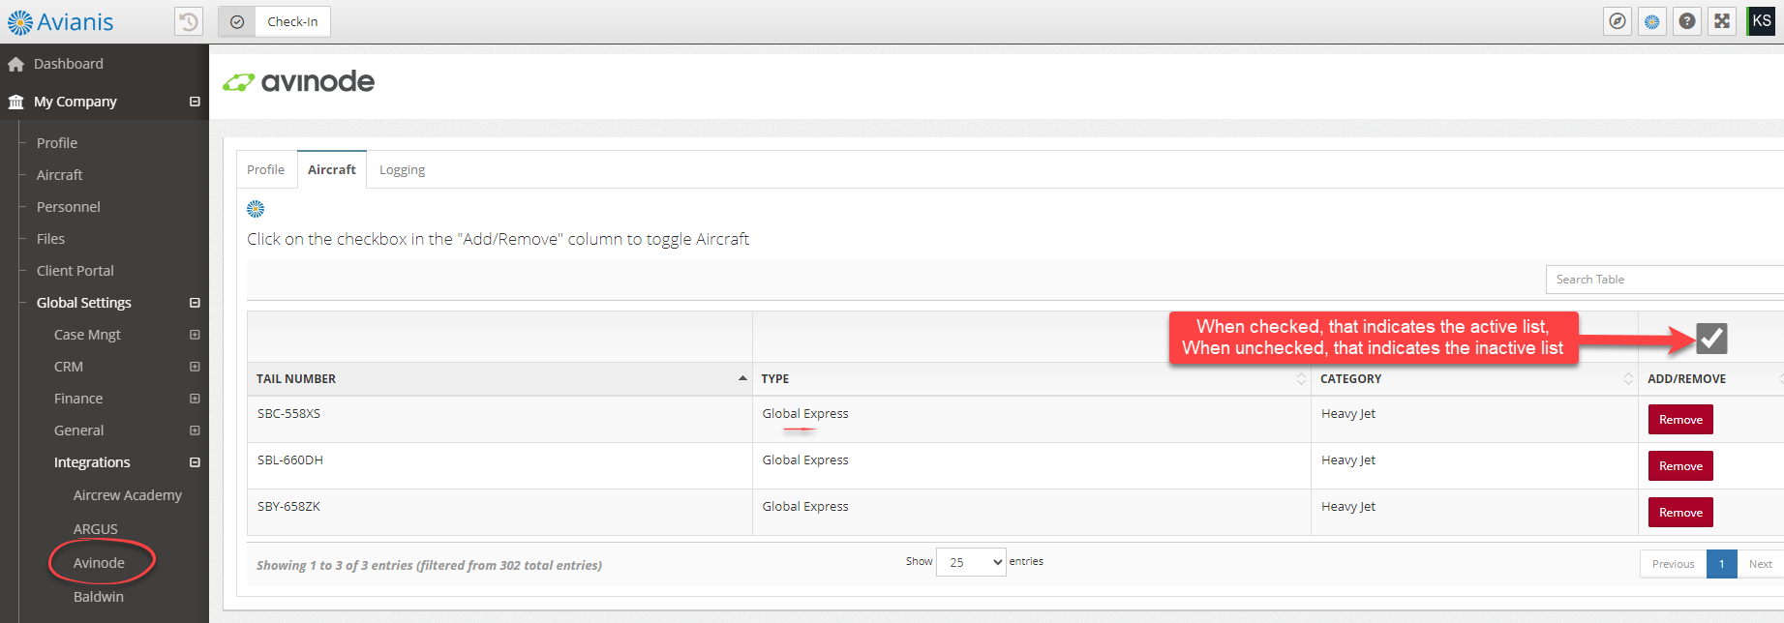
Task: Collapse the Global Settings section
Action: click(x=195, y=303)
